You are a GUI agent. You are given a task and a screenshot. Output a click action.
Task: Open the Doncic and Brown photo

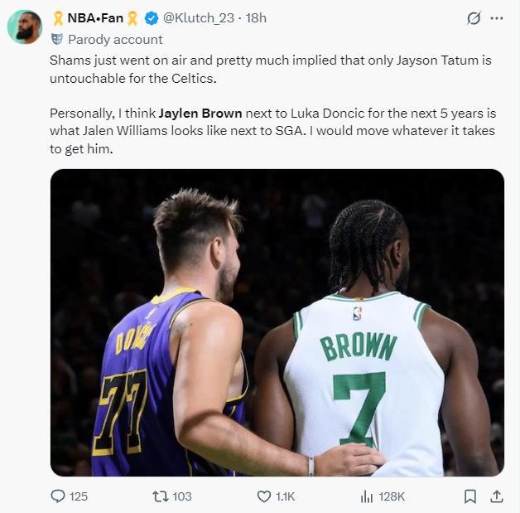[x=277, y=322]
